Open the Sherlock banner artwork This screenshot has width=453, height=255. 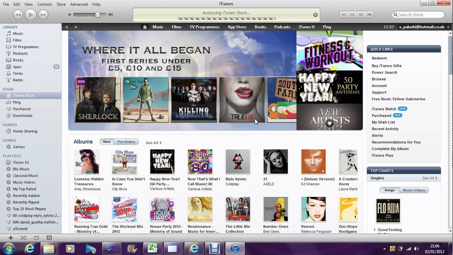pos(98,100)
